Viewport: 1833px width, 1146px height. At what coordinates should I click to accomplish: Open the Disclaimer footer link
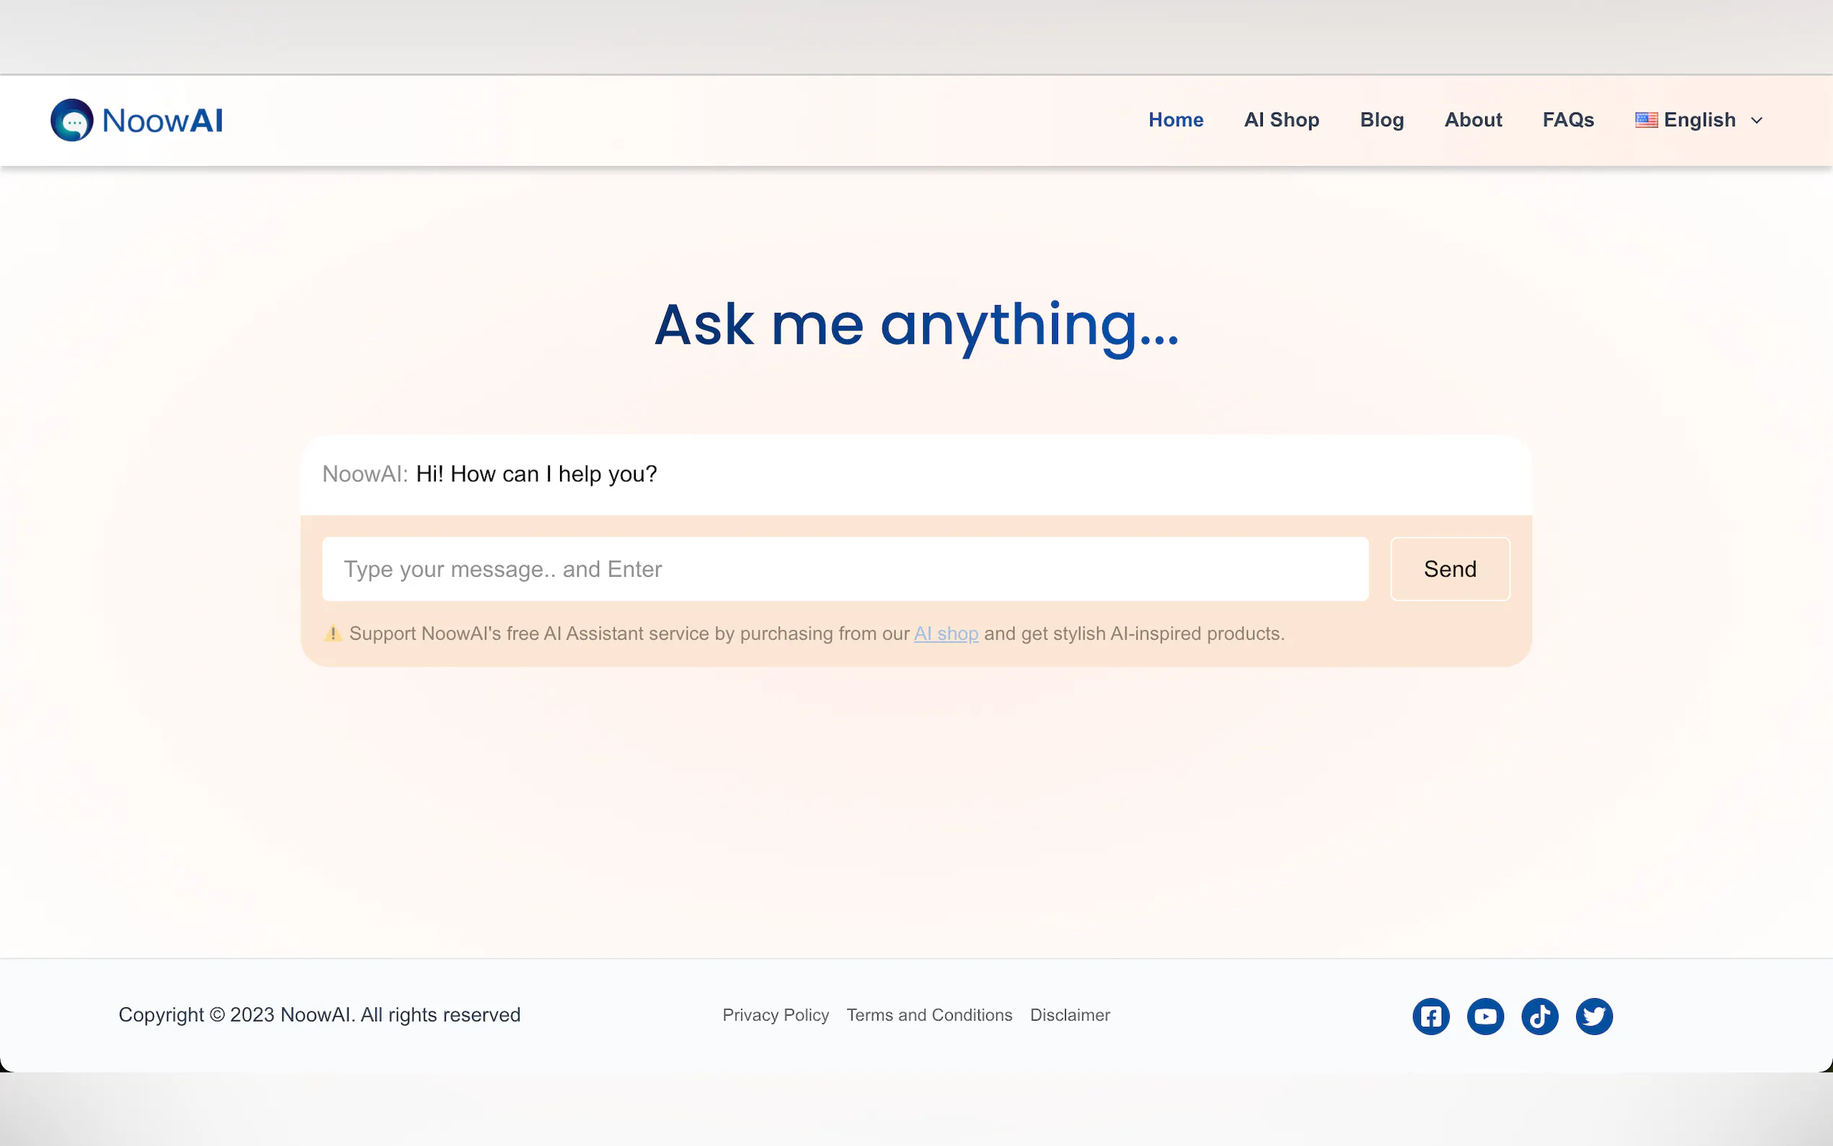1069,1015
